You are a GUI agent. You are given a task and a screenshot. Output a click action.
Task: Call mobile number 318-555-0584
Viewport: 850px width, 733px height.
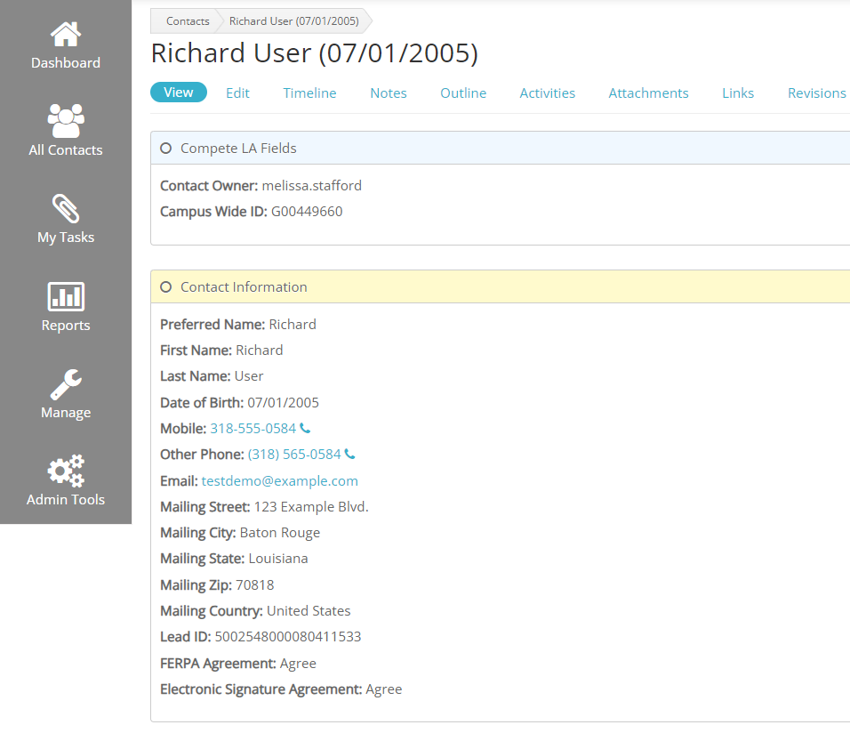tap(253, 429)
